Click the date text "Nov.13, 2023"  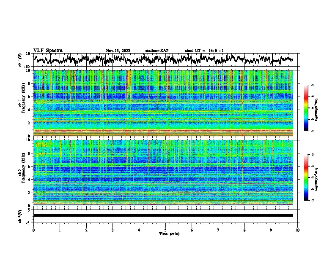118,51
